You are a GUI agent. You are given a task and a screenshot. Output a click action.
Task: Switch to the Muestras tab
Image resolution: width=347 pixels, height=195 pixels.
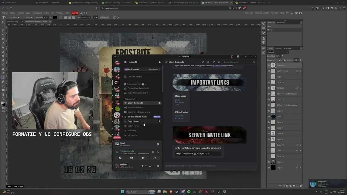(x=281, y=22)
